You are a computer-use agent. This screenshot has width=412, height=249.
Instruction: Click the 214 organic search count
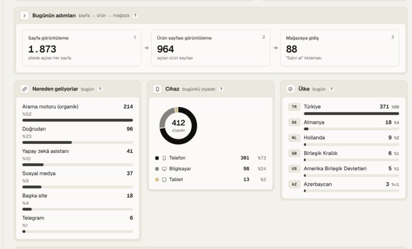[x=128, y=107]
